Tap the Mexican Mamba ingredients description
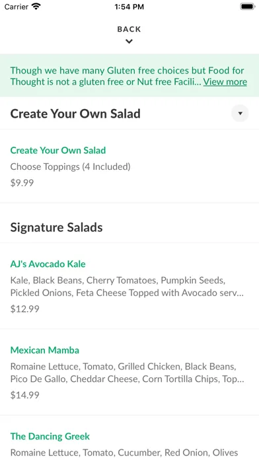The image size is (259, 460). coord(128,373)
